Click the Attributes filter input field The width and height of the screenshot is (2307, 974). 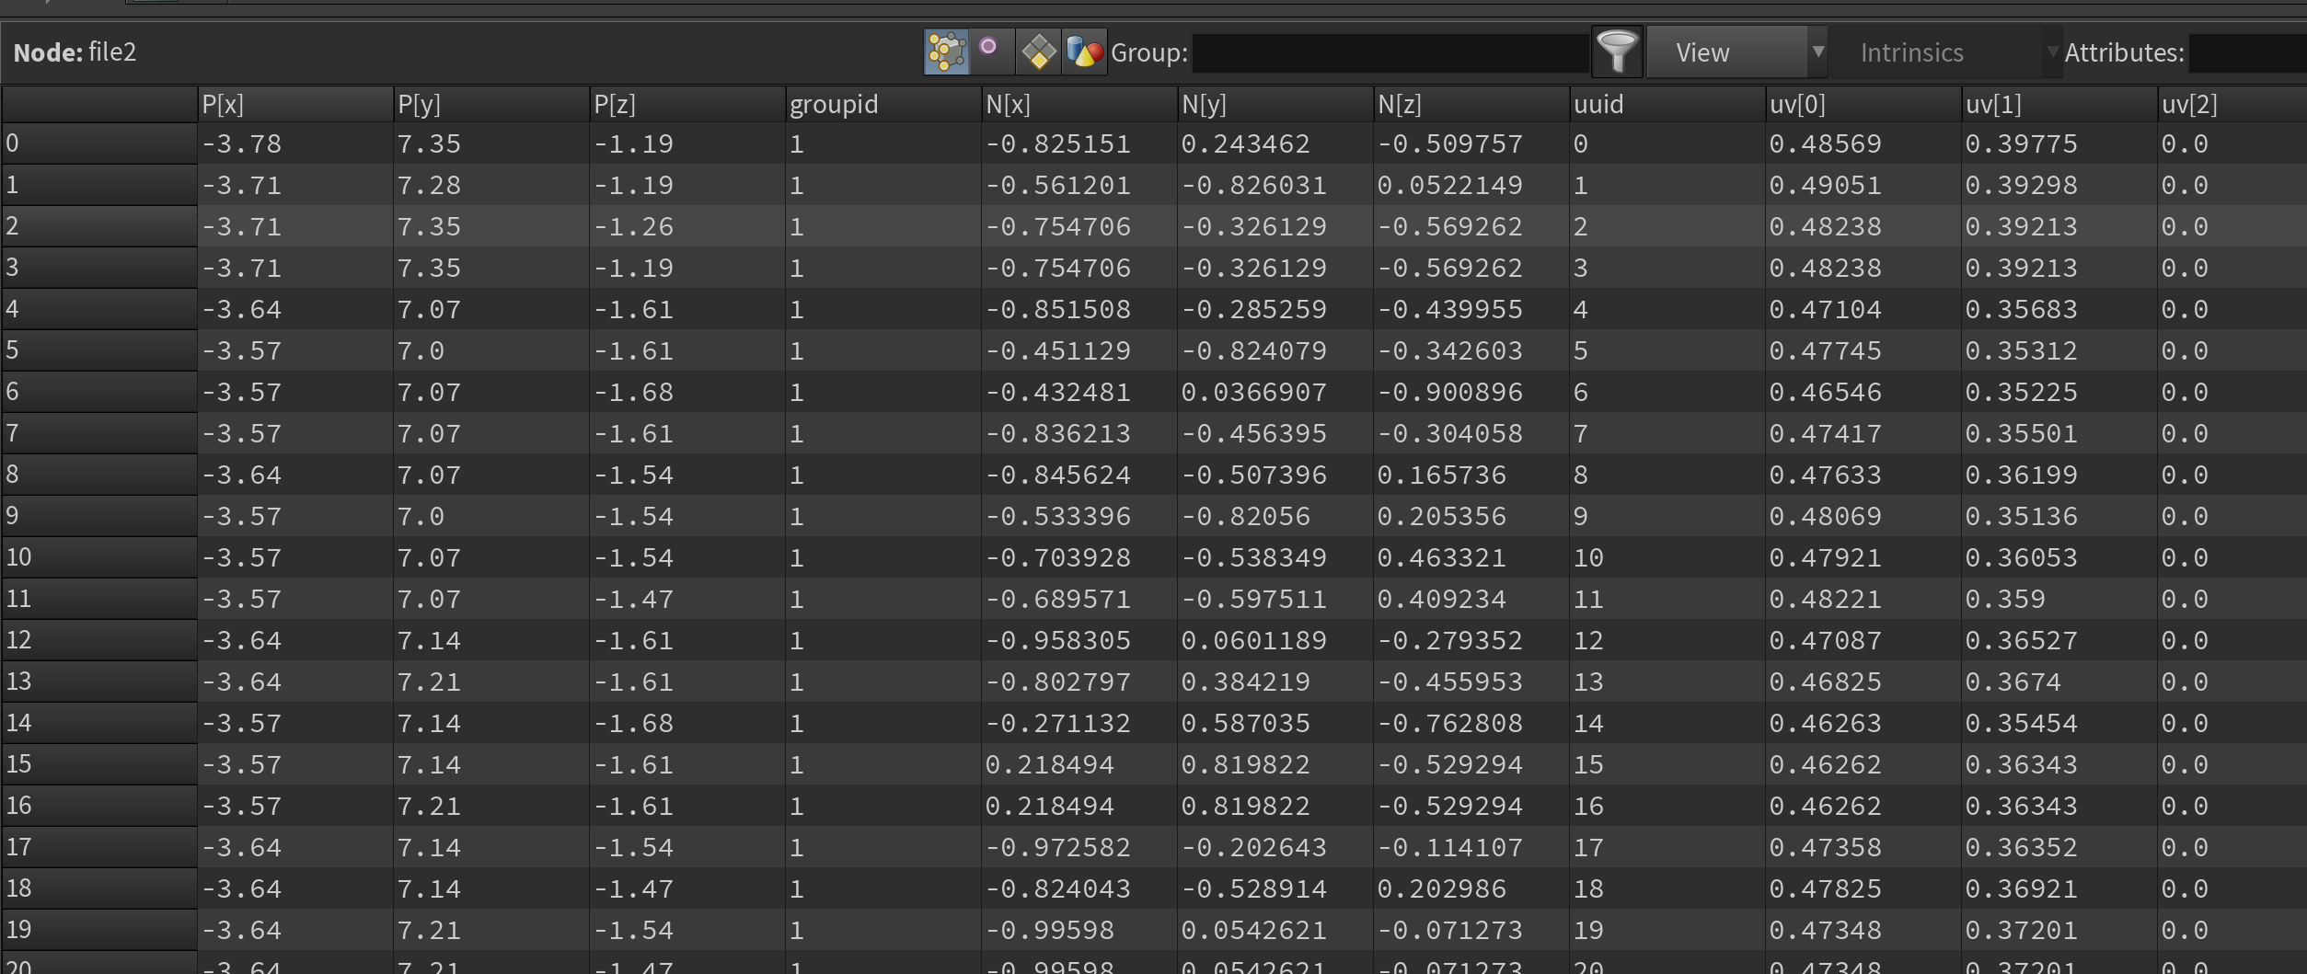click(2247, 52)
